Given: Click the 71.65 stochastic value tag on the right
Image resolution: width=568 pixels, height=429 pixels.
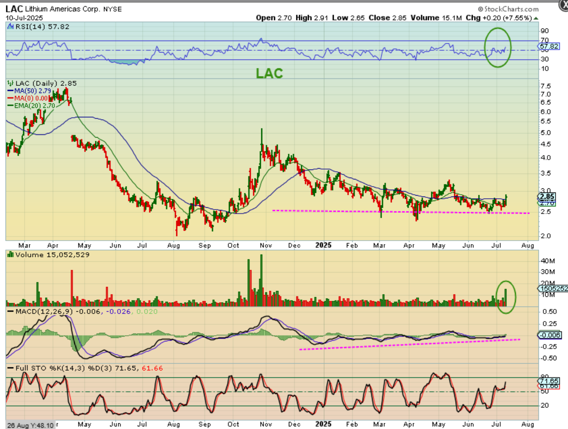Looking at the screenshot, I should (x=549, y=381).
